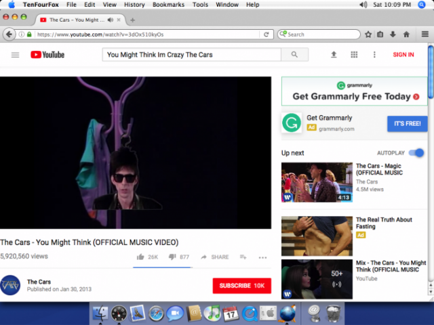Open YouTube settings three-dot menu
The width and height of the screenshot is (434, 325).
[x=374, y=55]
